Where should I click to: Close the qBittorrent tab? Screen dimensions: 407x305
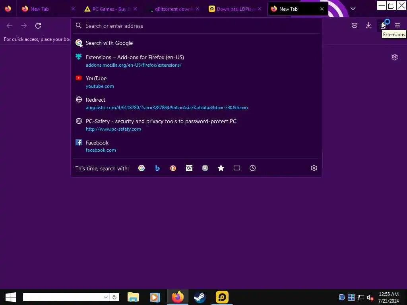[198, 9]
